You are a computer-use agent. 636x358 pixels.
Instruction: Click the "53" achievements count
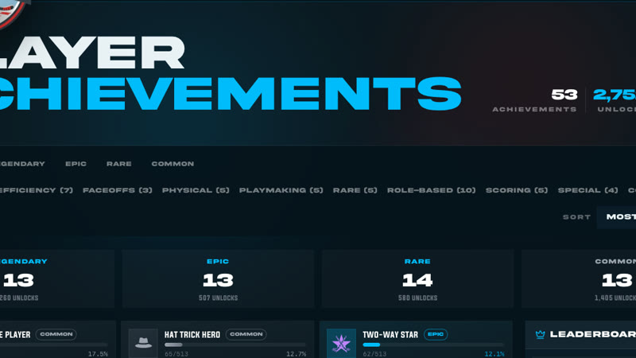(564, 95)
